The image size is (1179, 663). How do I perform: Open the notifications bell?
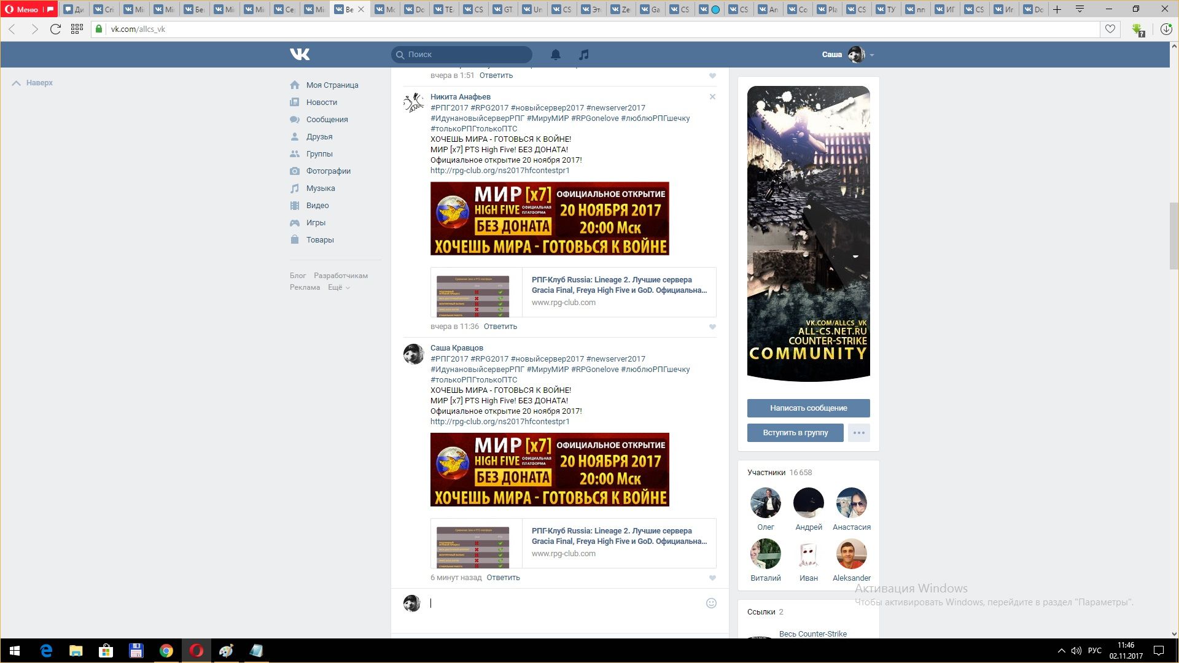[x=556, y=55]
